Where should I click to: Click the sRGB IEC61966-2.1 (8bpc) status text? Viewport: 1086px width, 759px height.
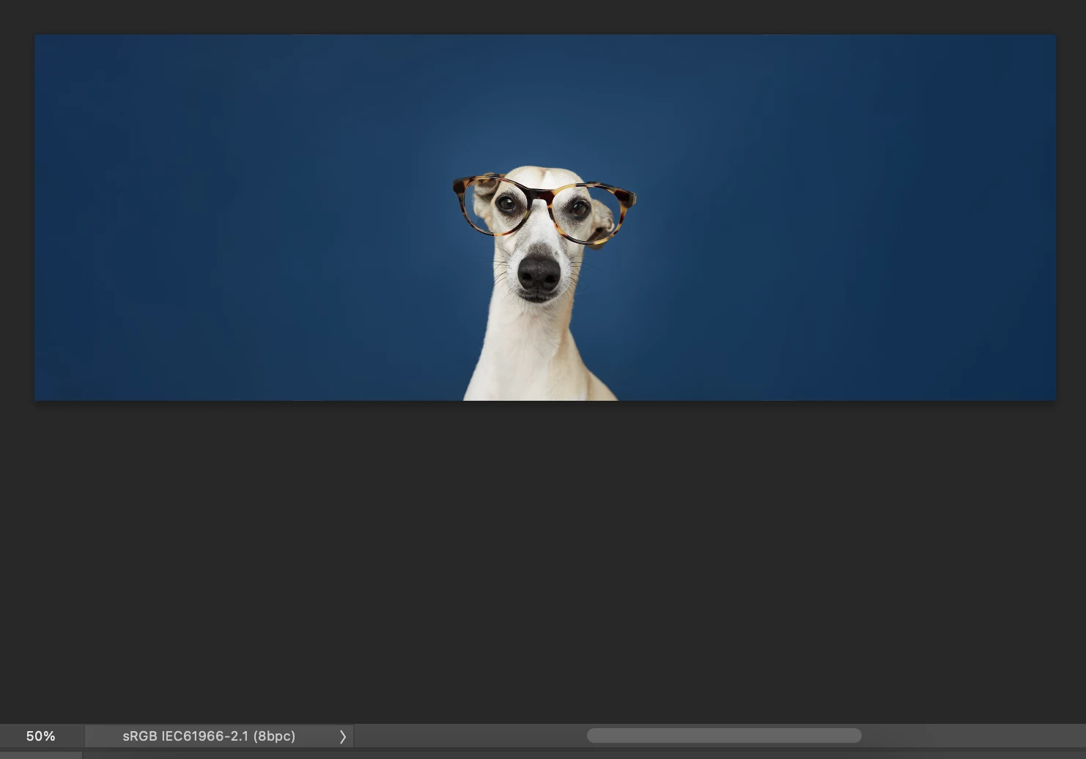coord(209,736)
